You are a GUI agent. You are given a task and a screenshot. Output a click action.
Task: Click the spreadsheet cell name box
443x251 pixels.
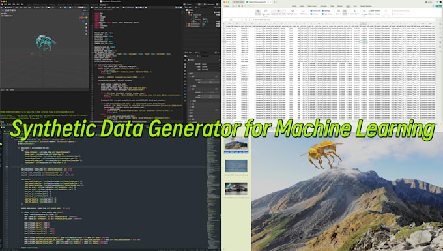coord(233,20)
